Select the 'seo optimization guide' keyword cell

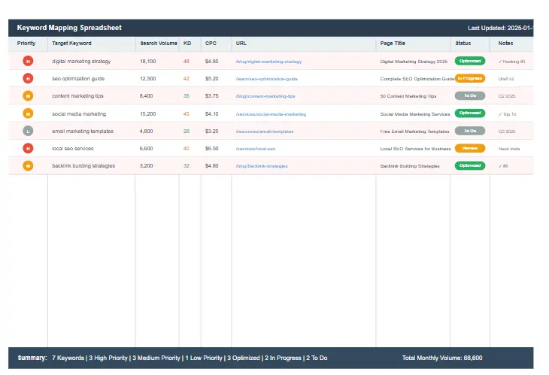(78, 79)
